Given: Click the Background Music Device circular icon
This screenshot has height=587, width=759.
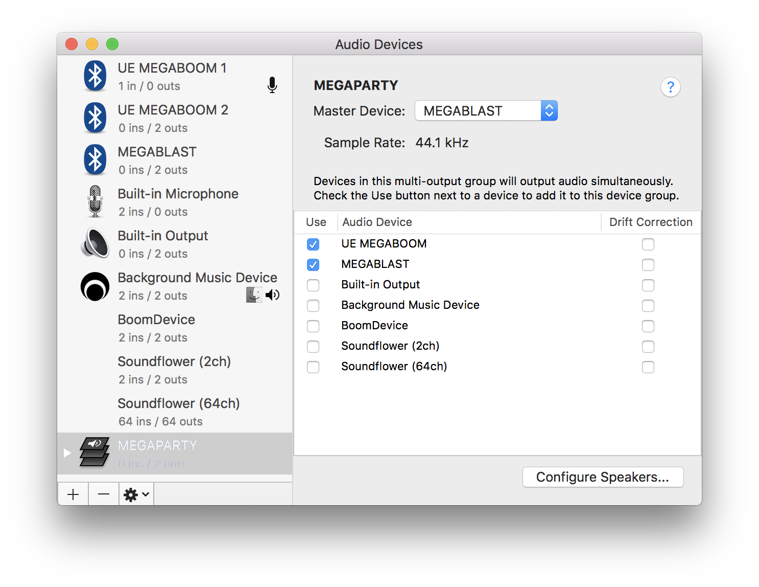Looking at the screenshot, I should [x=95, y=286].
